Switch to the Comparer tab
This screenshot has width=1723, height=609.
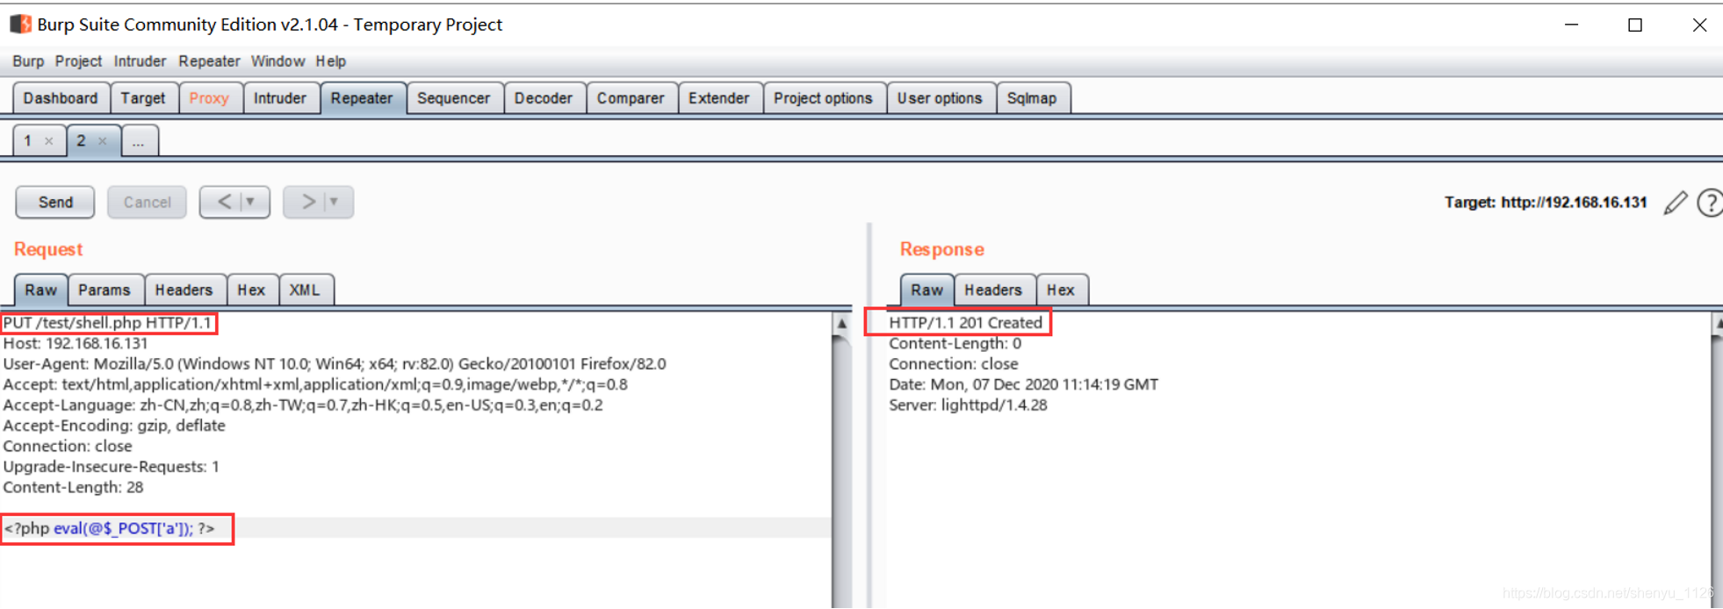pyautogui.click(x=631, y=98)
